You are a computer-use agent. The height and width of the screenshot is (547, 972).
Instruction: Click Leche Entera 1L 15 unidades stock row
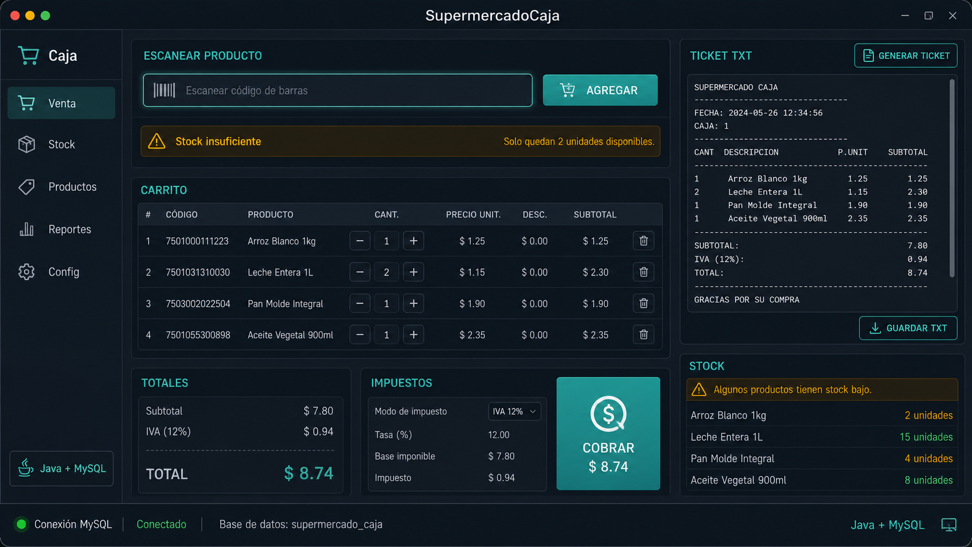click(x=821, y=437)
